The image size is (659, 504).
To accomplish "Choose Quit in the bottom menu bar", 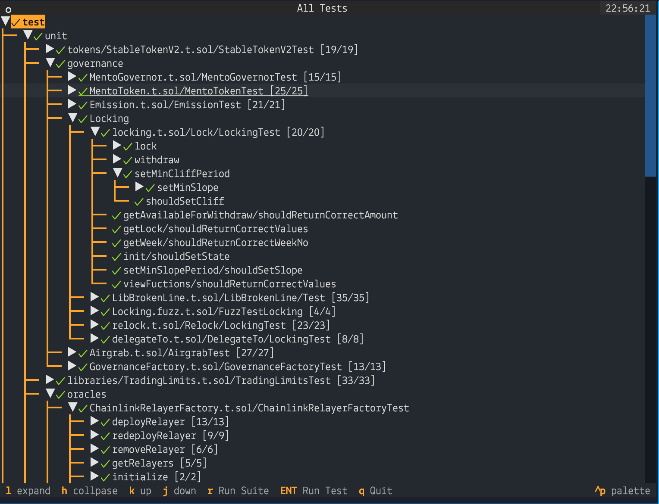I will [x=375, y=491].
